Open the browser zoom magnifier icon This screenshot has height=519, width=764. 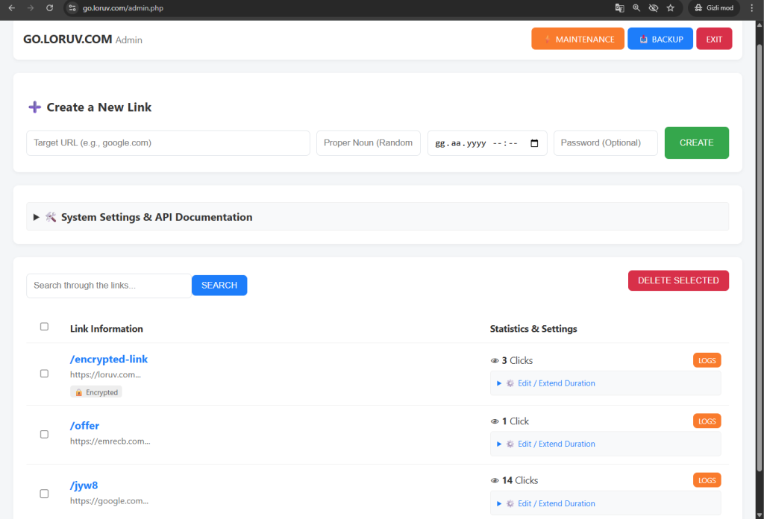(x=636, y=7)
